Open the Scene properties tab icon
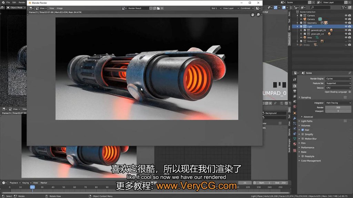The width and height of the screenshot is (353, 198). (295, 101)
